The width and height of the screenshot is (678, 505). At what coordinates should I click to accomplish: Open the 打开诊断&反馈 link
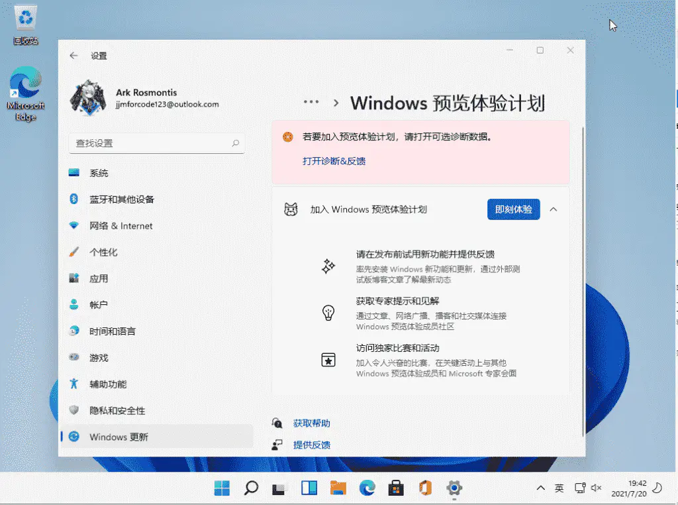click(x=334, y=161)
